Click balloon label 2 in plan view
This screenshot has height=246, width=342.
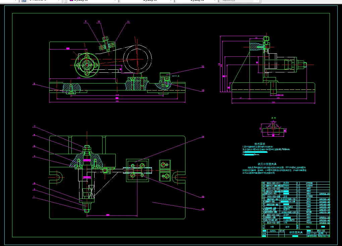(34, 189)
